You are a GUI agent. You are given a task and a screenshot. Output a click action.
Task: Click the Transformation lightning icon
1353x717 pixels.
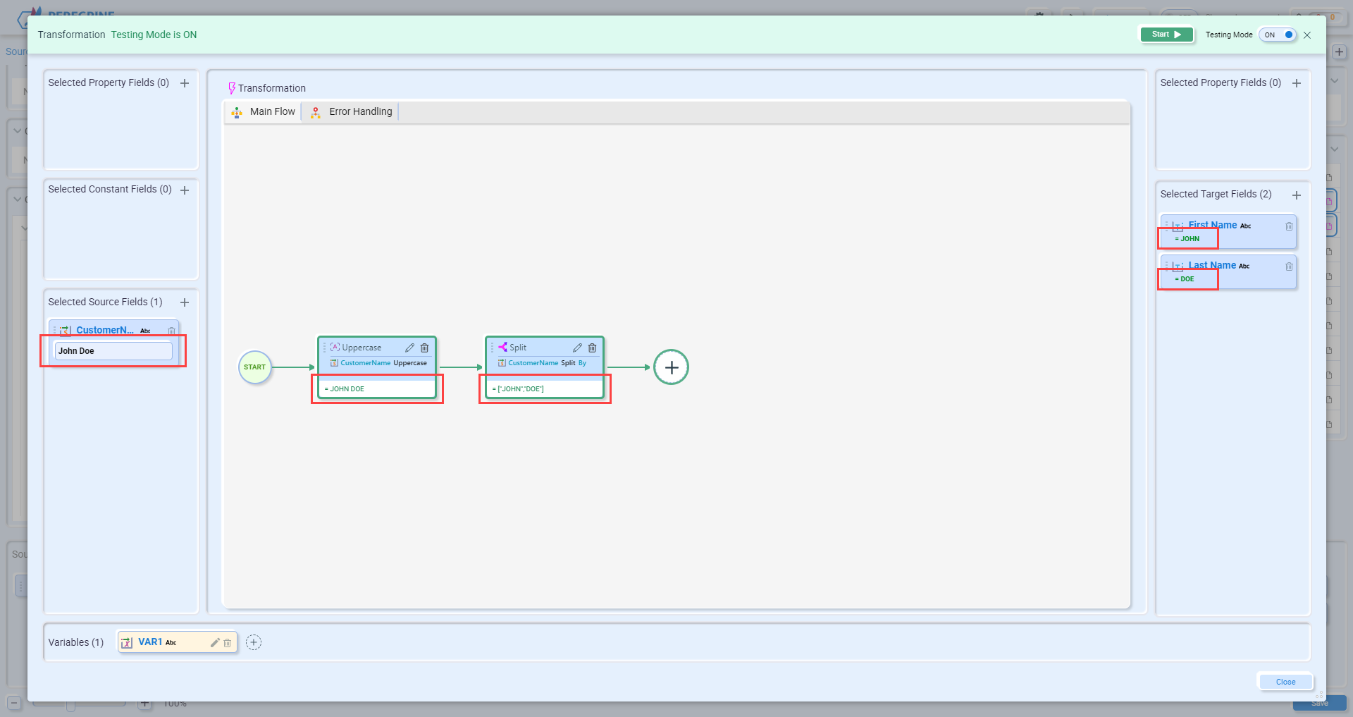pyautogui.click(x=232, y=88)
